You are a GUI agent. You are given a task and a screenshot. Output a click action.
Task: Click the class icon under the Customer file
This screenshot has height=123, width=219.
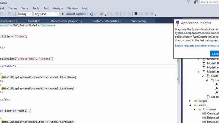click(212, 80)
